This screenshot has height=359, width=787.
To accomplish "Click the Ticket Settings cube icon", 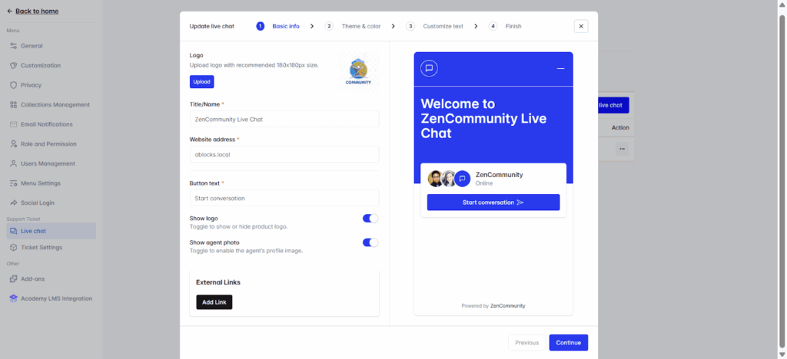I will (14, 247).
